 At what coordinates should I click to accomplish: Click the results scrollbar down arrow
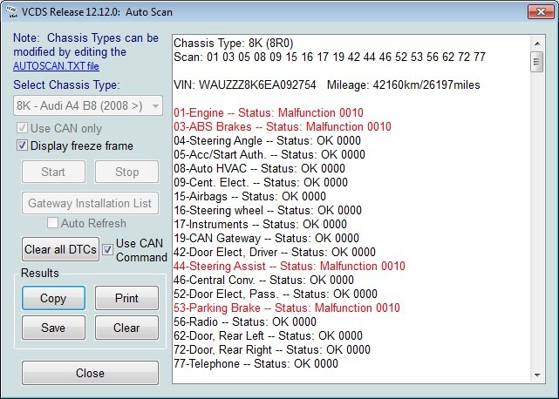(537, 375)
